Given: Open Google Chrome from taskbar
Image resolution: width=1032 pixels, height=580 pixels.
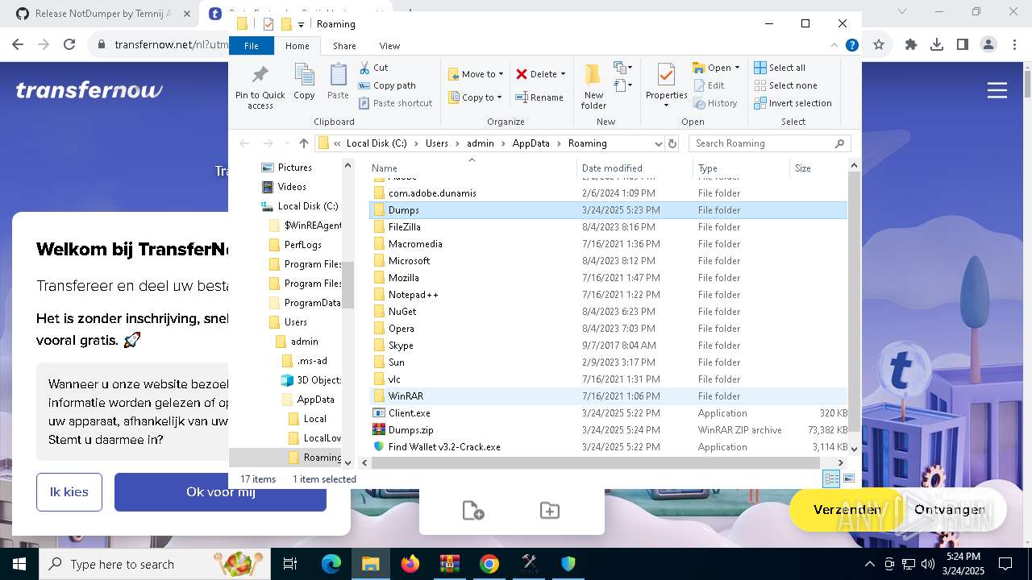Looking at the screenshot, I should coord(489,564).
